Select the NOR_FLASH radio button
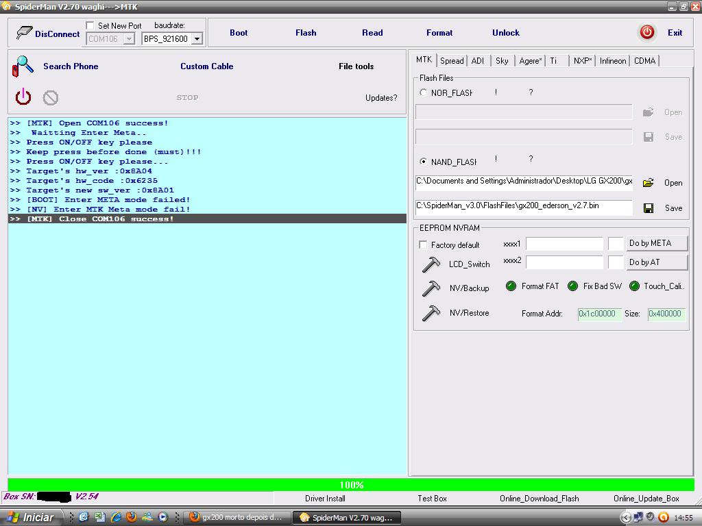 pyautogui.click(x=423, y=92)
